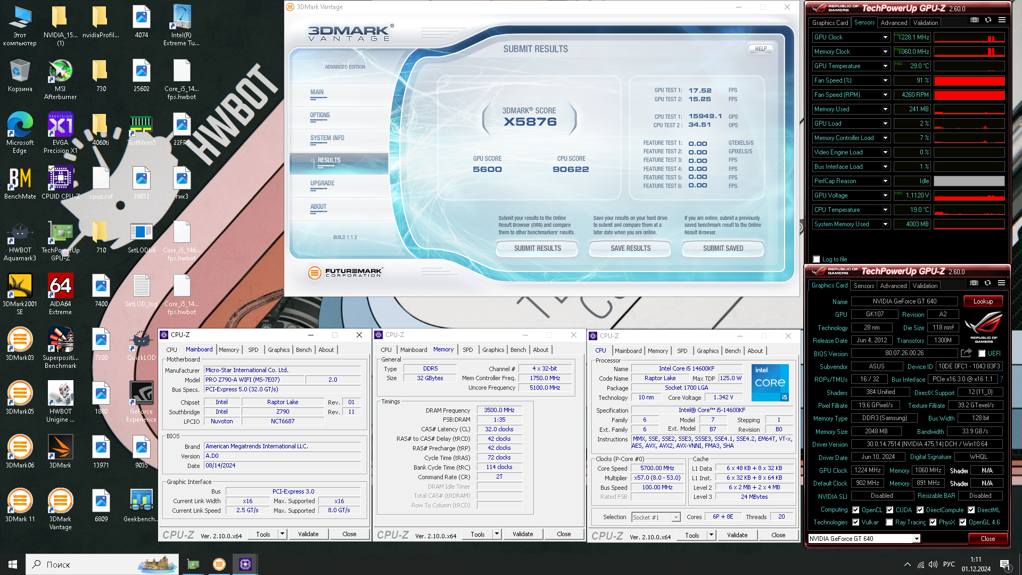
Task: Expand GPU Load sensor dropdown
Action: 885,124
